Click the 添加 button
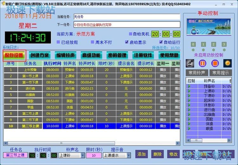The image size is (238, 165). (x=142, y=154)
